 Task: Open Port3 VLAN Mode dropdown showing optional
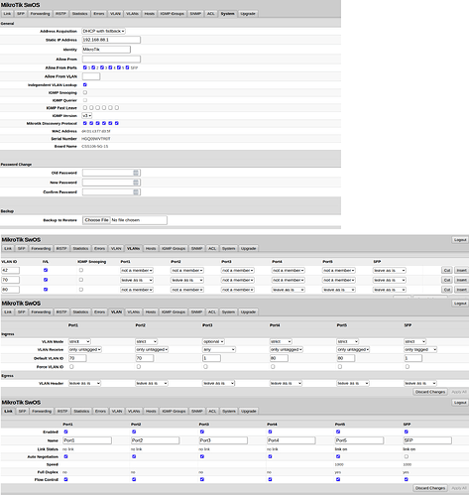(x=213, y=341)
